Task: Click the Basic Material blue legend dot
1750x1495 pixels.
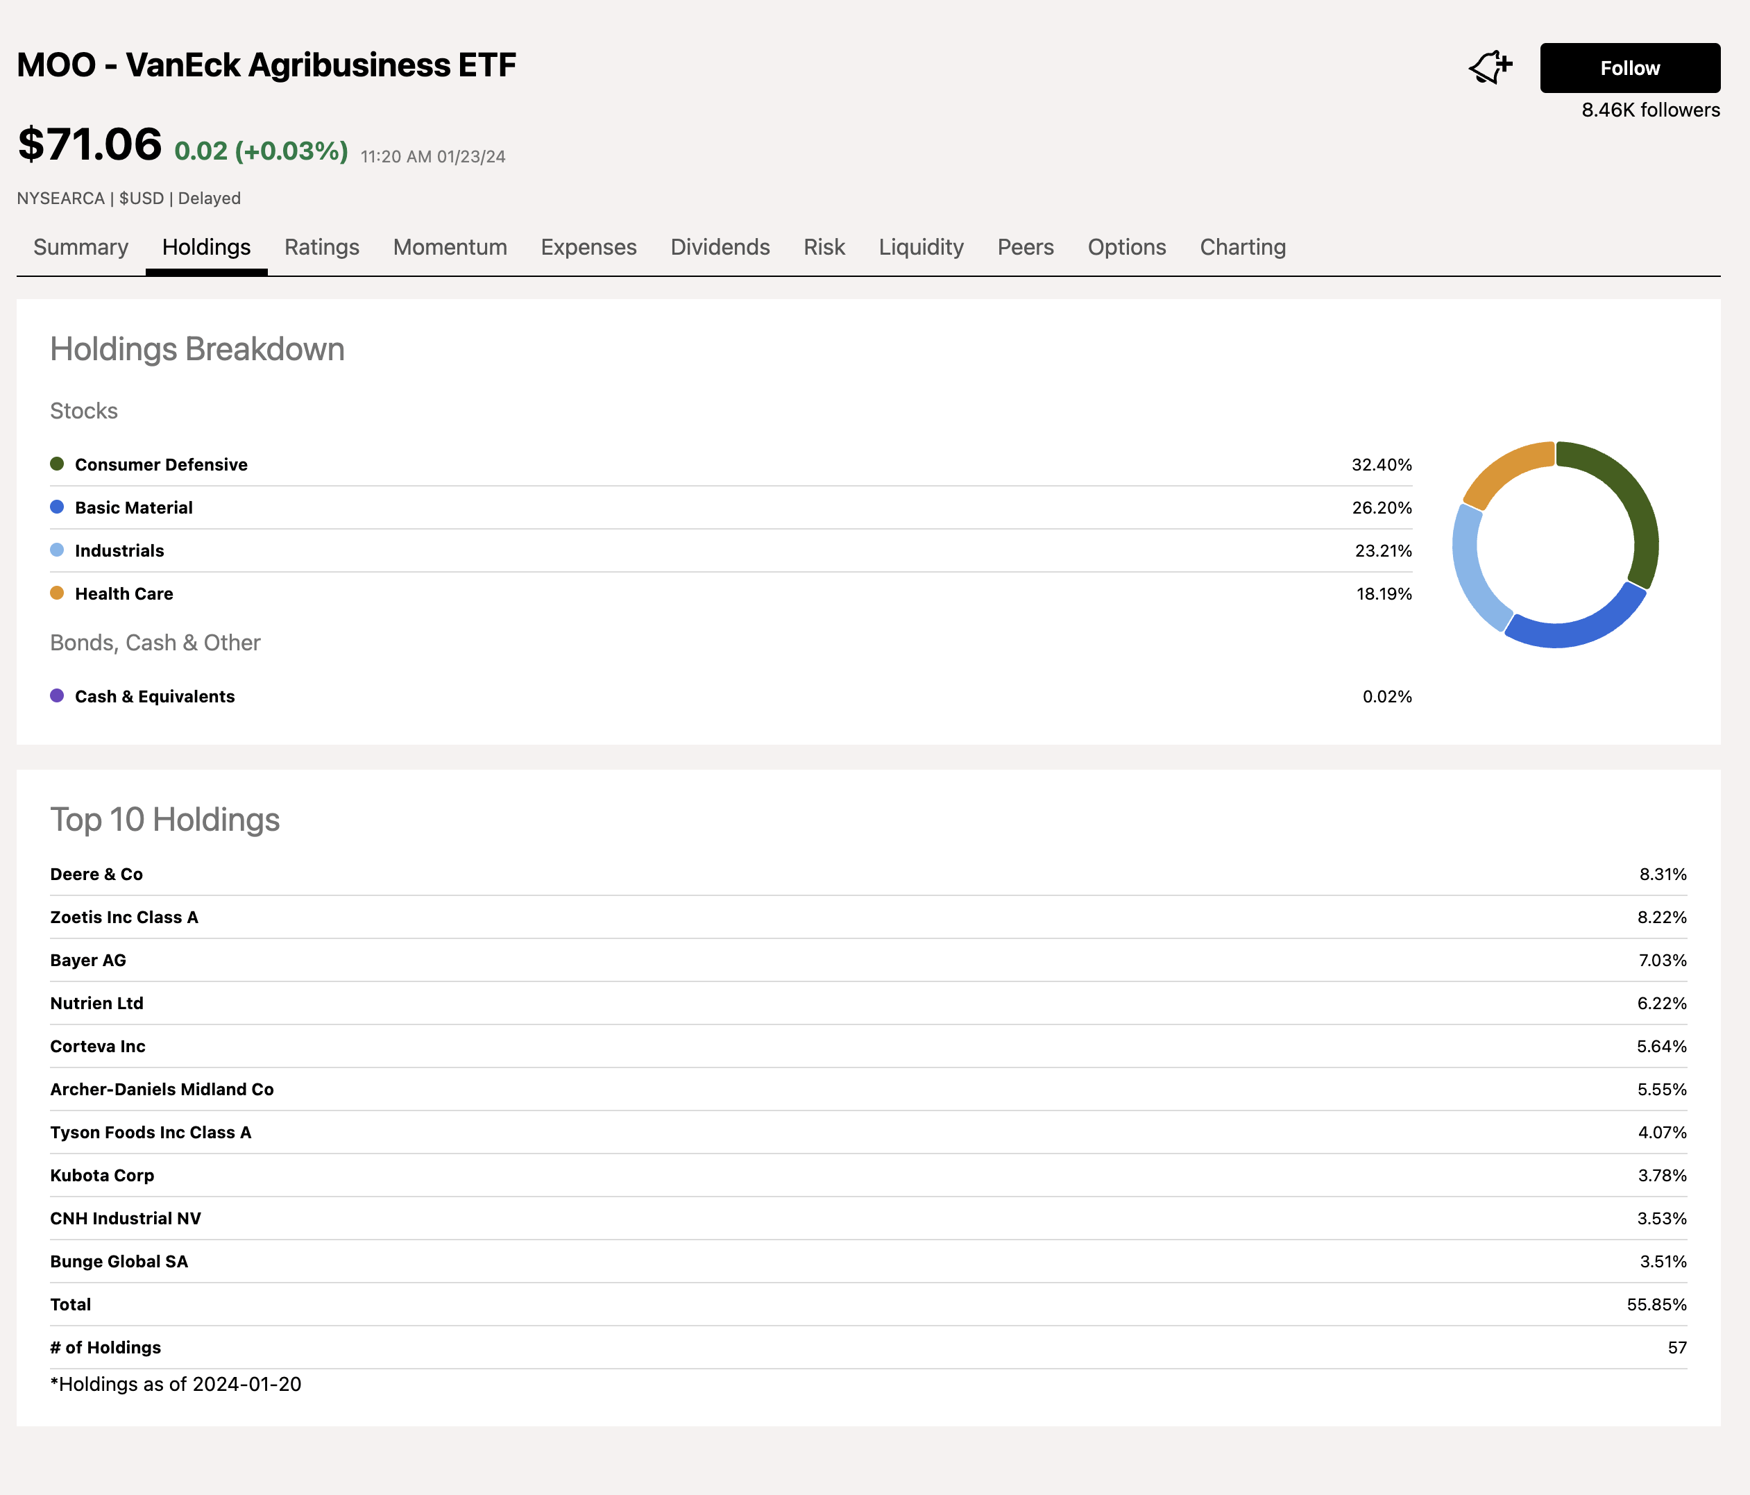Action: (57, 507)
